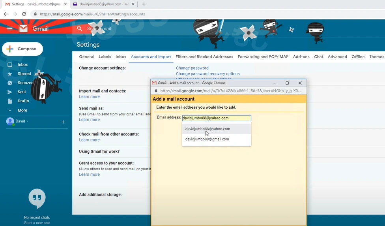Click the browser Reload page icon

24,14
